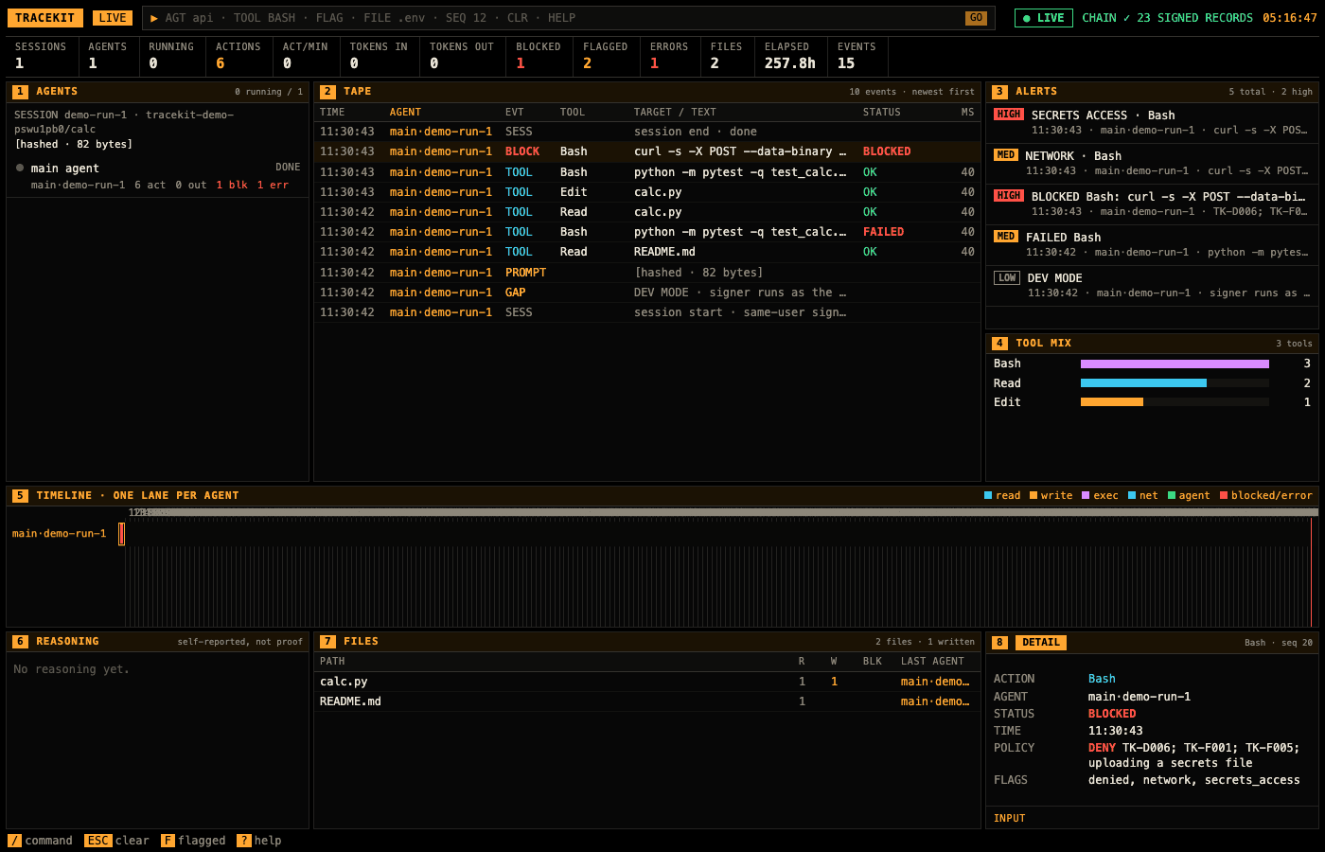Click the MED badge on NETWORK alert
1325x852 pixels.
tap(1006, 155)
